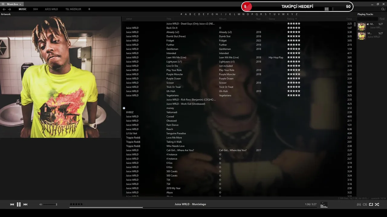Toggle repeat mode
This screenshot has height=217, width=387.
(371, 204)
